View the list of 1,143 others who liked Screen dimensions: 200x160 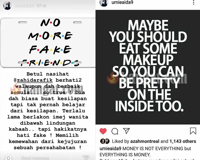click(183, 141)
